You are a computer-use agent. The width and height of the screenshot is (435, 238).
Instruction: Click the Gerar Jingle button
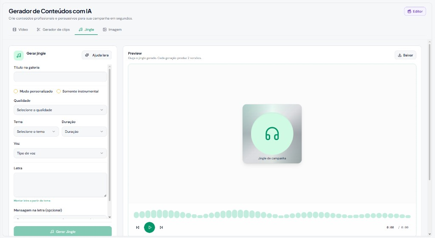point(63,231)
